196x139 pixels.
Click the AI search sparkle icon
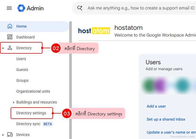(80, 8)
